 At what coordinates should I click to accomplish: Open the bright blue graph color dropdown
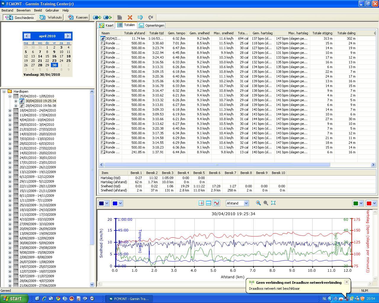[x=120, y=203]
